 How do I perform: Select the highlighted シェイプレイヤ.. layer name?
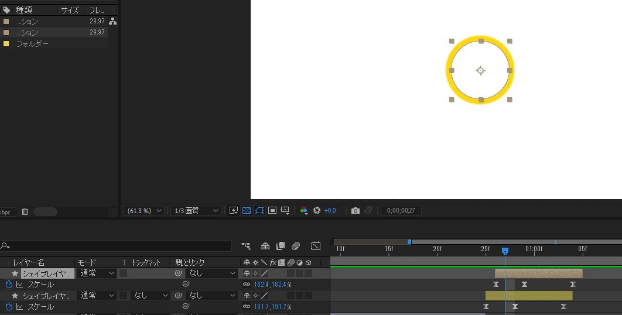[x=47, y=273]
